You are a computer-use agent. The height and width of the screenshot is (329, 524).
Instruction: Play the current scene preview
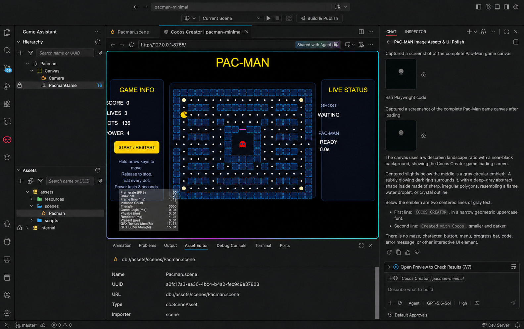coord(268,18)
